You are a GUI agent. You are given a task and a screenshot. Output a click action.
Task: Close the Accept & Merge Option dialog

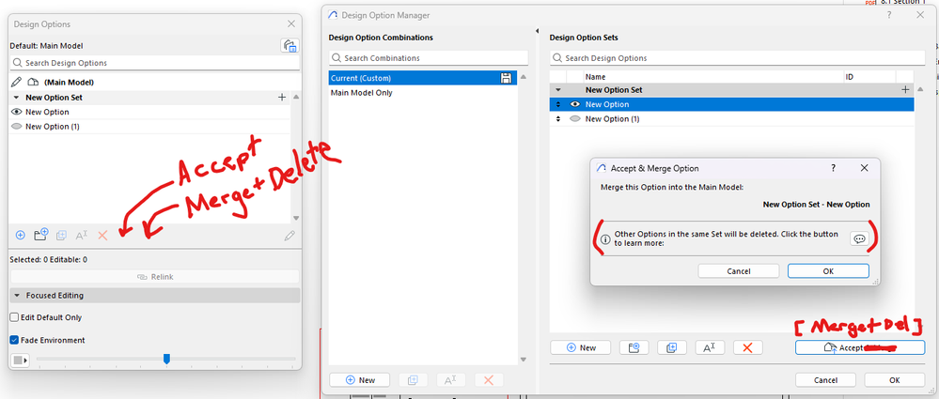point(864,169)
